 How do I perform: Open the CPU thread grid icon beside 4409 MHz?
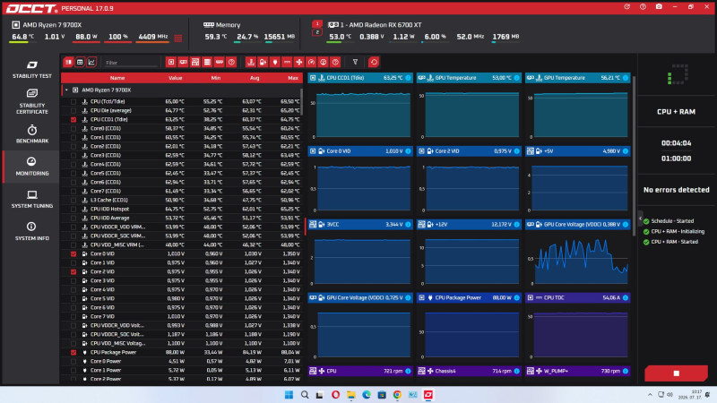tap(177, 38)
